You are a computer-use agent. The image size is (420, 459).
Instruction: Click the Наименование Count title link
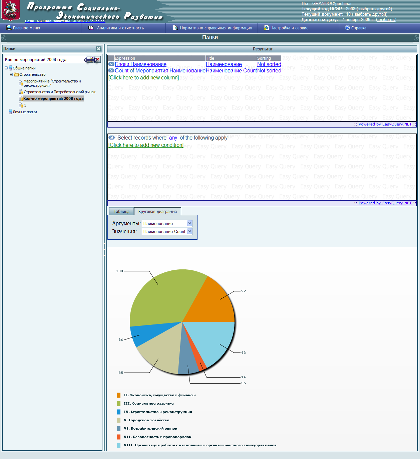coord(232,70)
